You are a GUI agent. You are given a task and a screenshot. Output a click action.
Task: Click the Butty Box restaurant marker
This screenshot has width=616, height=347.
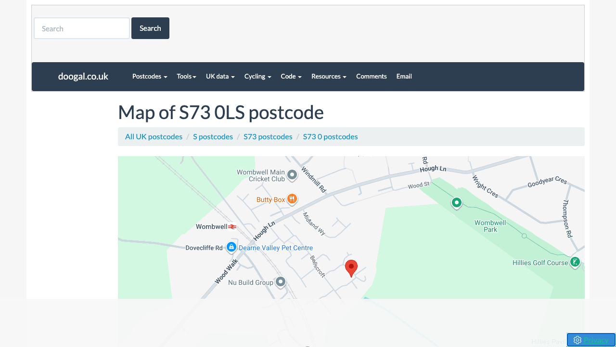point(292,199)
